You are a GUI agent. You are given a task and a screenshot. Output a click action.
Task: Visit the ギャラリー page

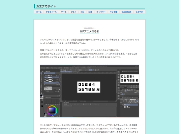pyautogui.click(x=101, y=12)
